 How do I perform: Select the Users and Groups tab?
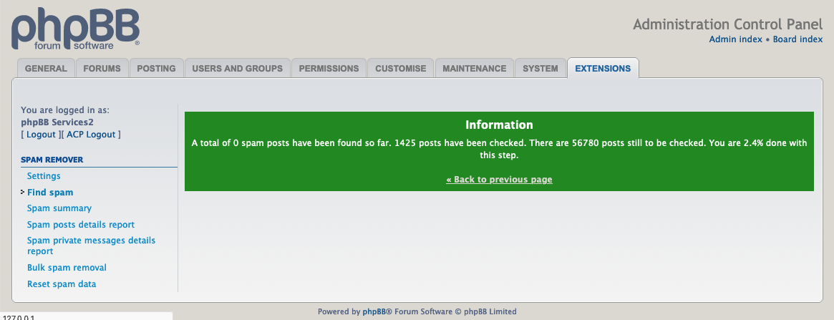(237, 69)
